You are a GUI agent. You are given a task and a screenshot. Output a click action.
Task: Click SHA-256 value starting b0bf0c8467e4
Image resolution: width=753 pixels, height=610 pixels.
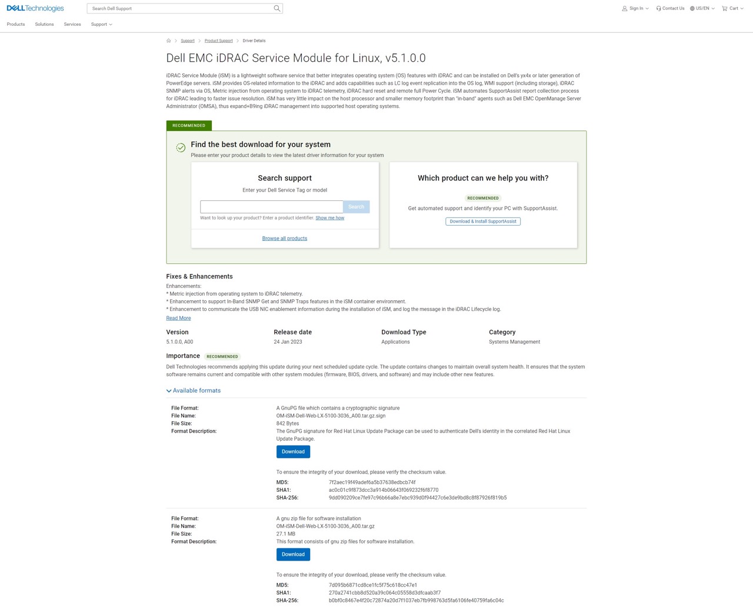coord(417,601)
